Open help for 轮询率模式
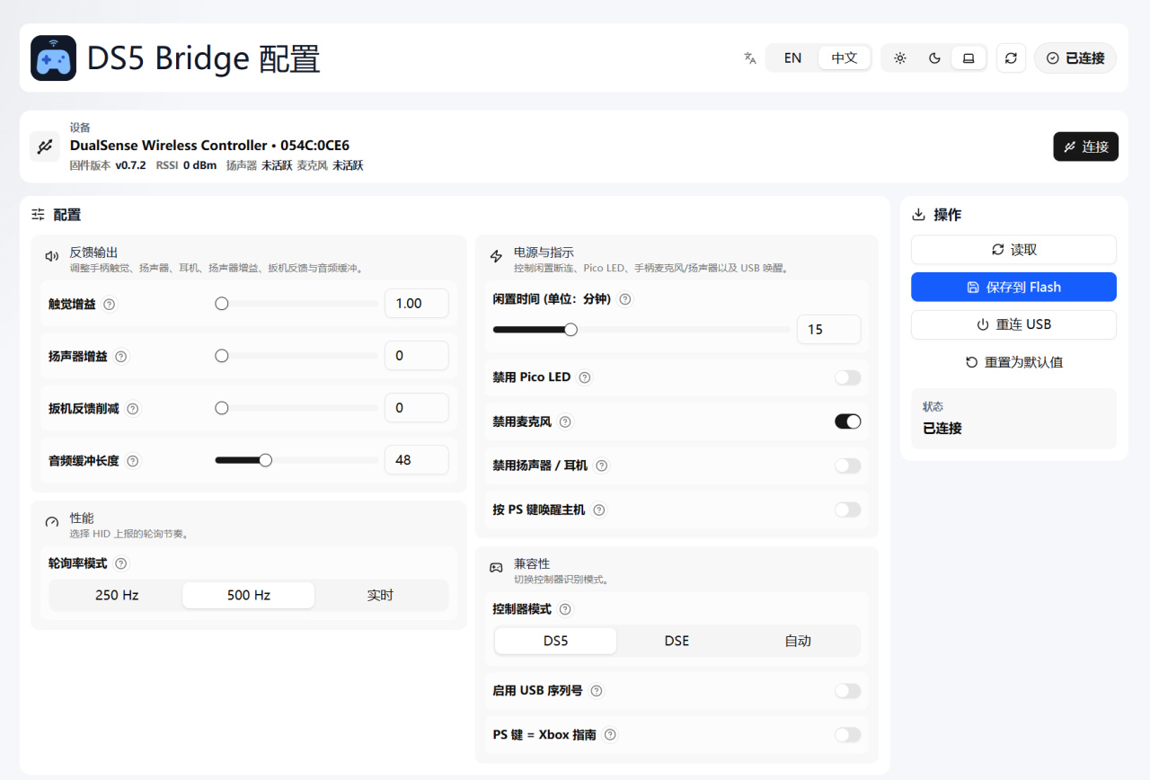Viewport: 1150px width, 780px height. [x=121, y=563]
